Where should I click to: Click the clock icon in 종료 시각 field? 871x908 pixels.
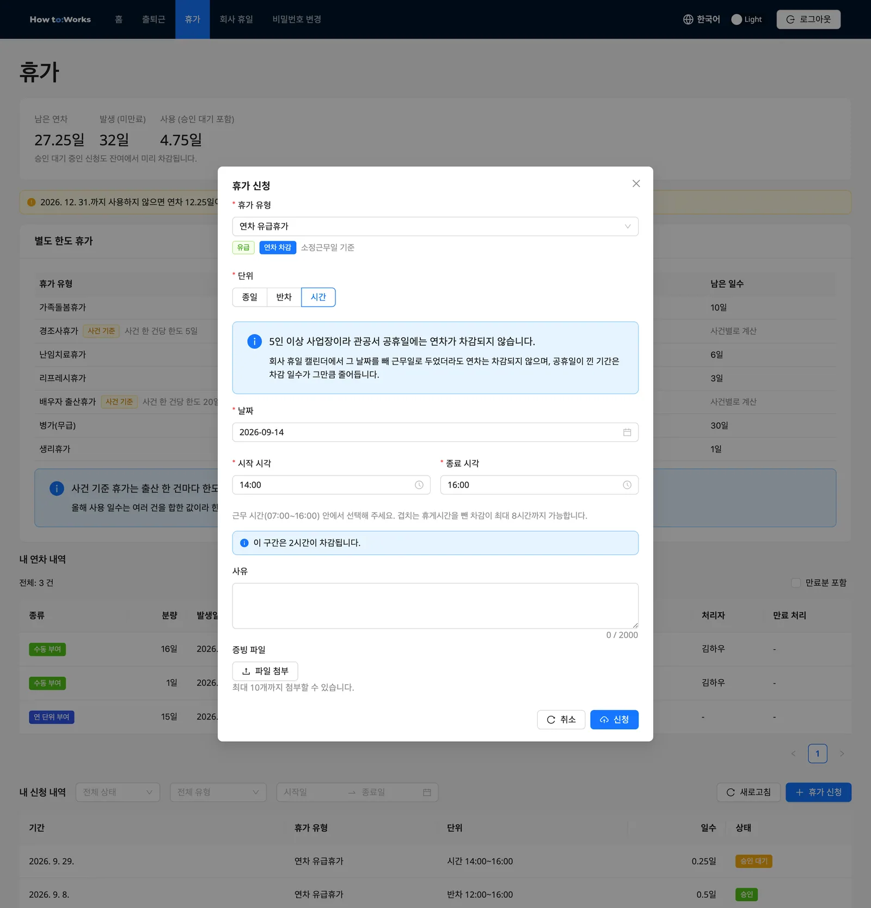(627, 485)
